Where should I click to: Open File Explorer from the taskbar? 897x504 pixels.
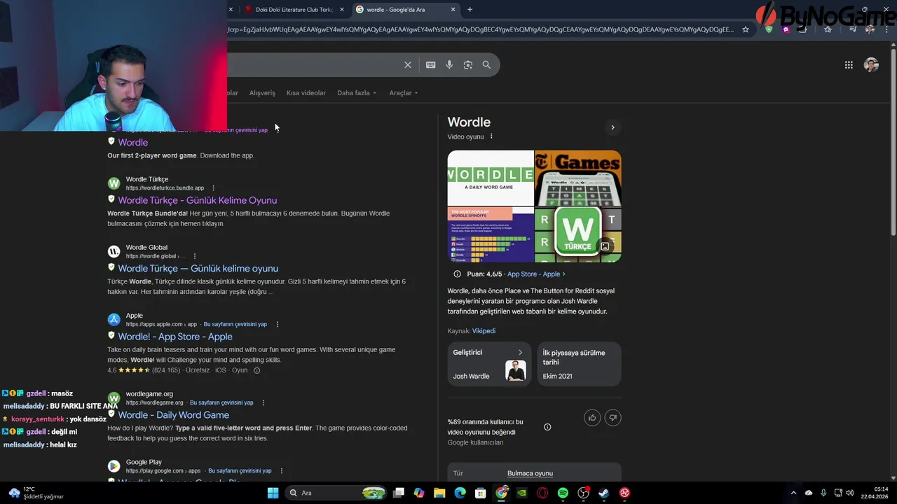pos(439,493)
